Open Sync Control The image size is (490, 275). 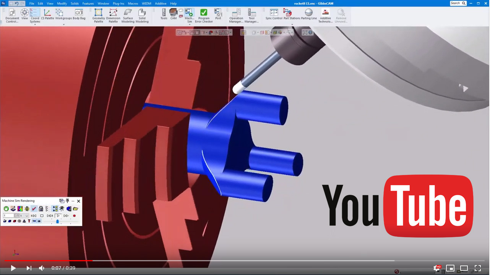(x=274, y=15)
